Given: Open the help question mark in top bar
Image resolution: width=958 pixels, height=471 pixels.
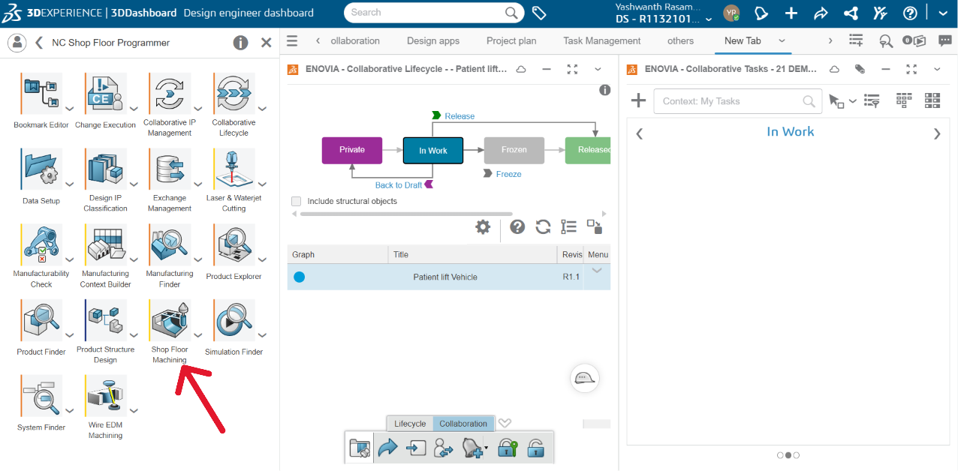Looking at the screenshot, I should click(x=910, y=13).
